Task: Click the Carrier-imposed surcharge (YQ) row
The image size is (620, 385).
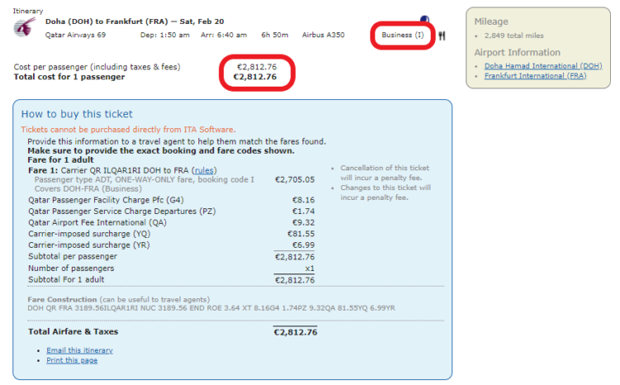Action: point(171,234)
